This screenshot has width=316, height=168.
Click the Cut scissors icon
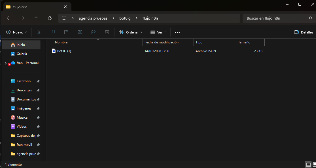[39, 32]
